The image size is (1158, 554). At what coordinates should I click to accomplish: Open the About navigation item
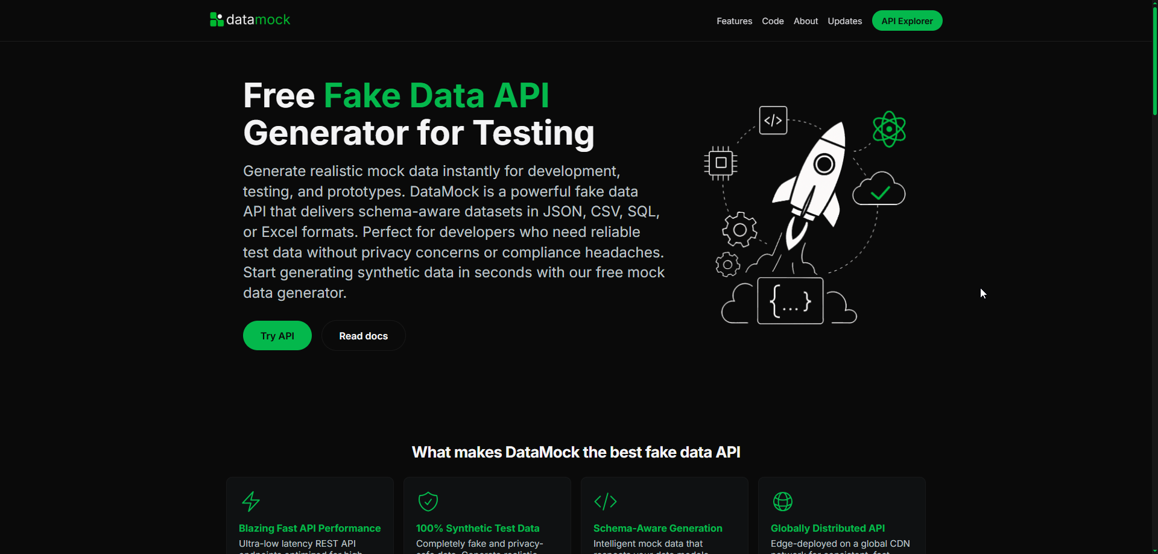(x=806, y=20)
